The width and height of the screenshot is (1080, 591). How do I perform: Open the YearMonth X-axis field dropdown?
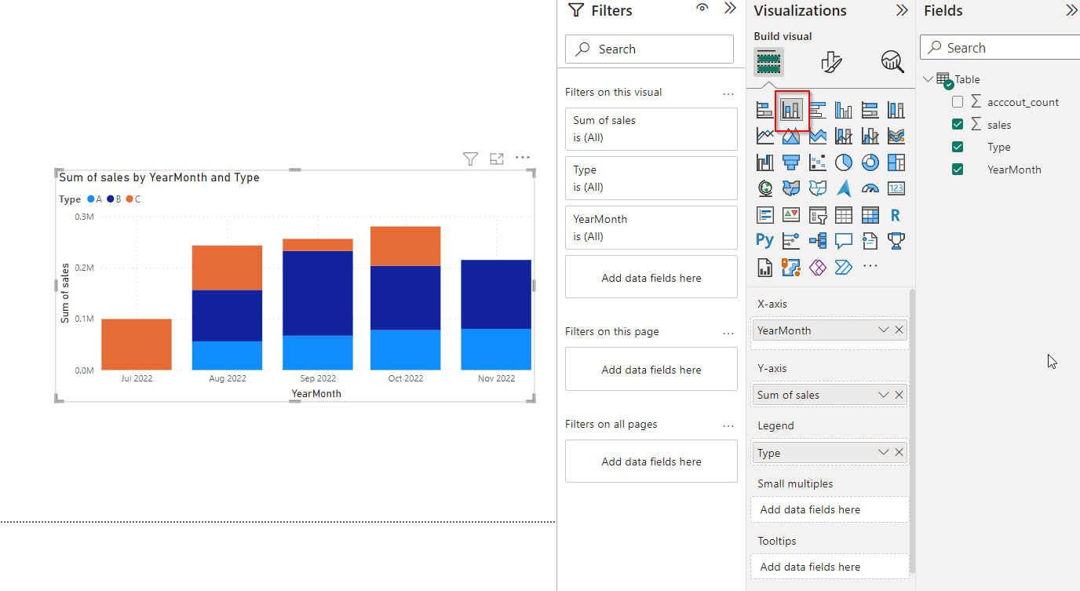(x=884, y=330)
